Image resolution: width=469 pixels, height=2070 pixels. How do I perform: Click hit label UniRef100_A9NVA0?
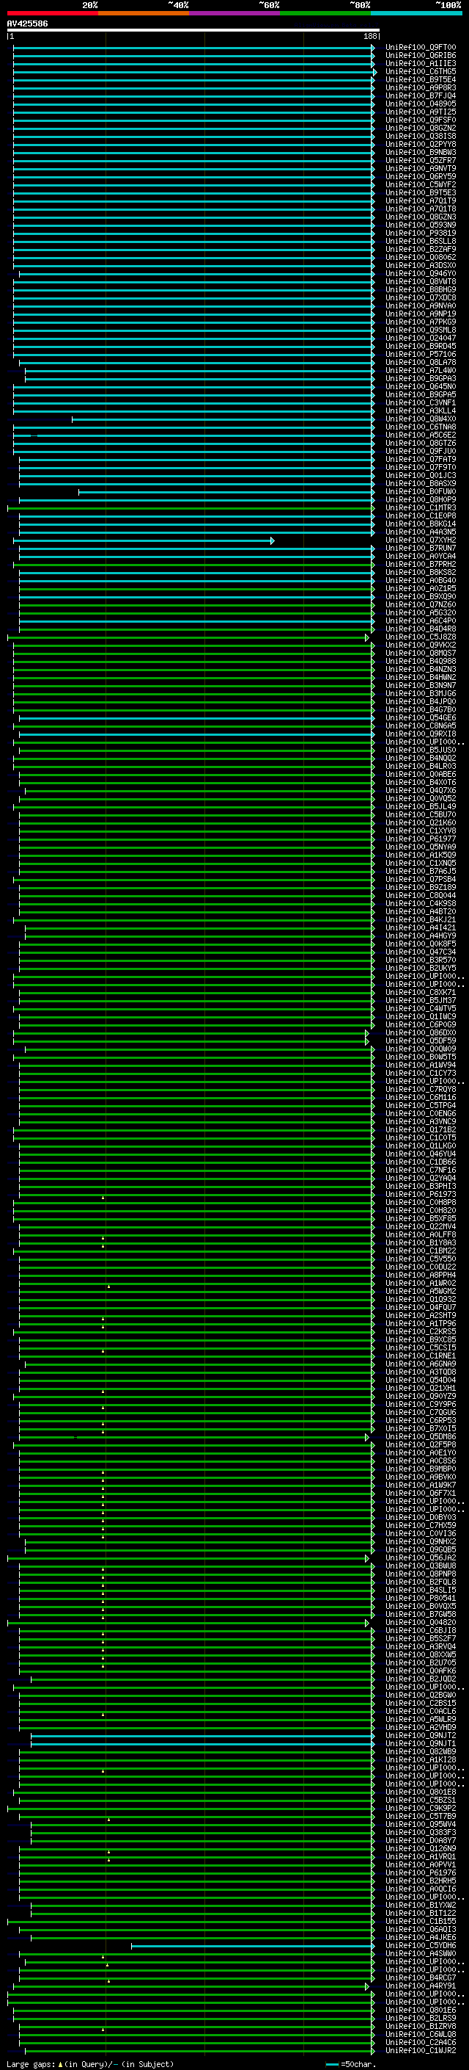(421, 305)
